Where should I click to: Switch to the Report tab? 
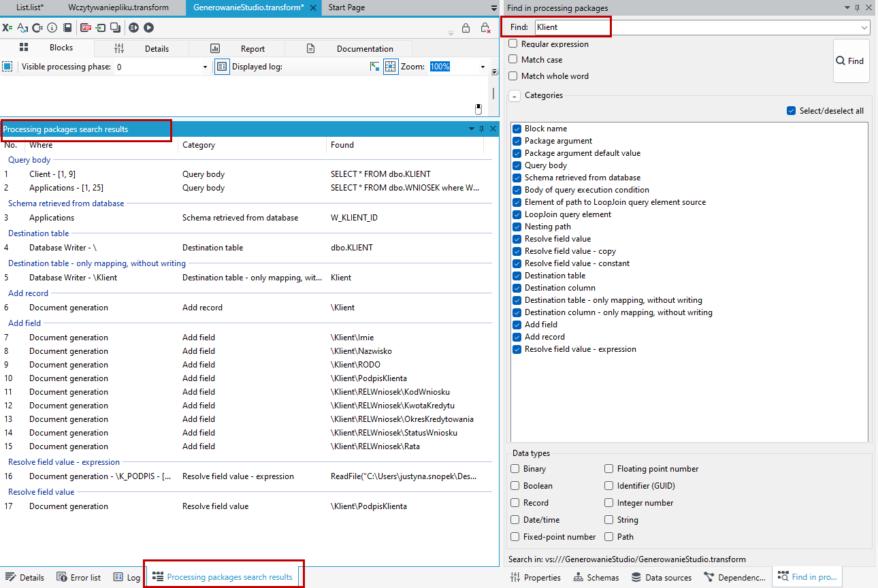[x=237, y=48]
